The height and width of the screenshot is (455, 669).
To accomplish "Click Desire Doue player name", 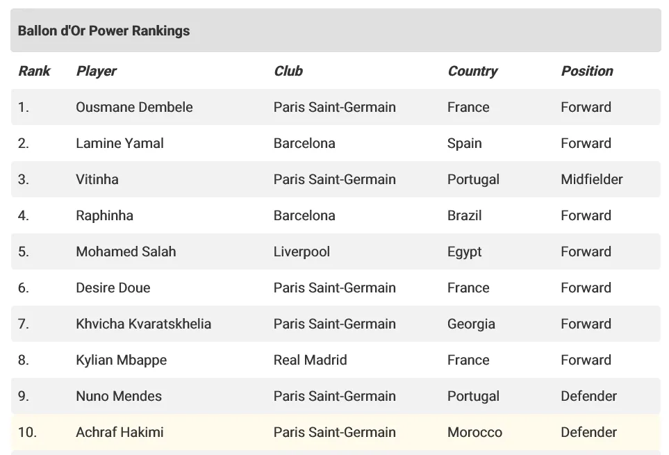I will (113, 288).
